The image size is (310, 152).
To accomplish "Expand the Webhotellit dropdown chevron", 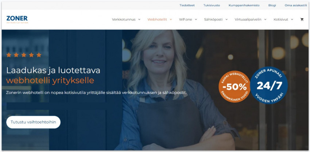I will coord(171,20).
